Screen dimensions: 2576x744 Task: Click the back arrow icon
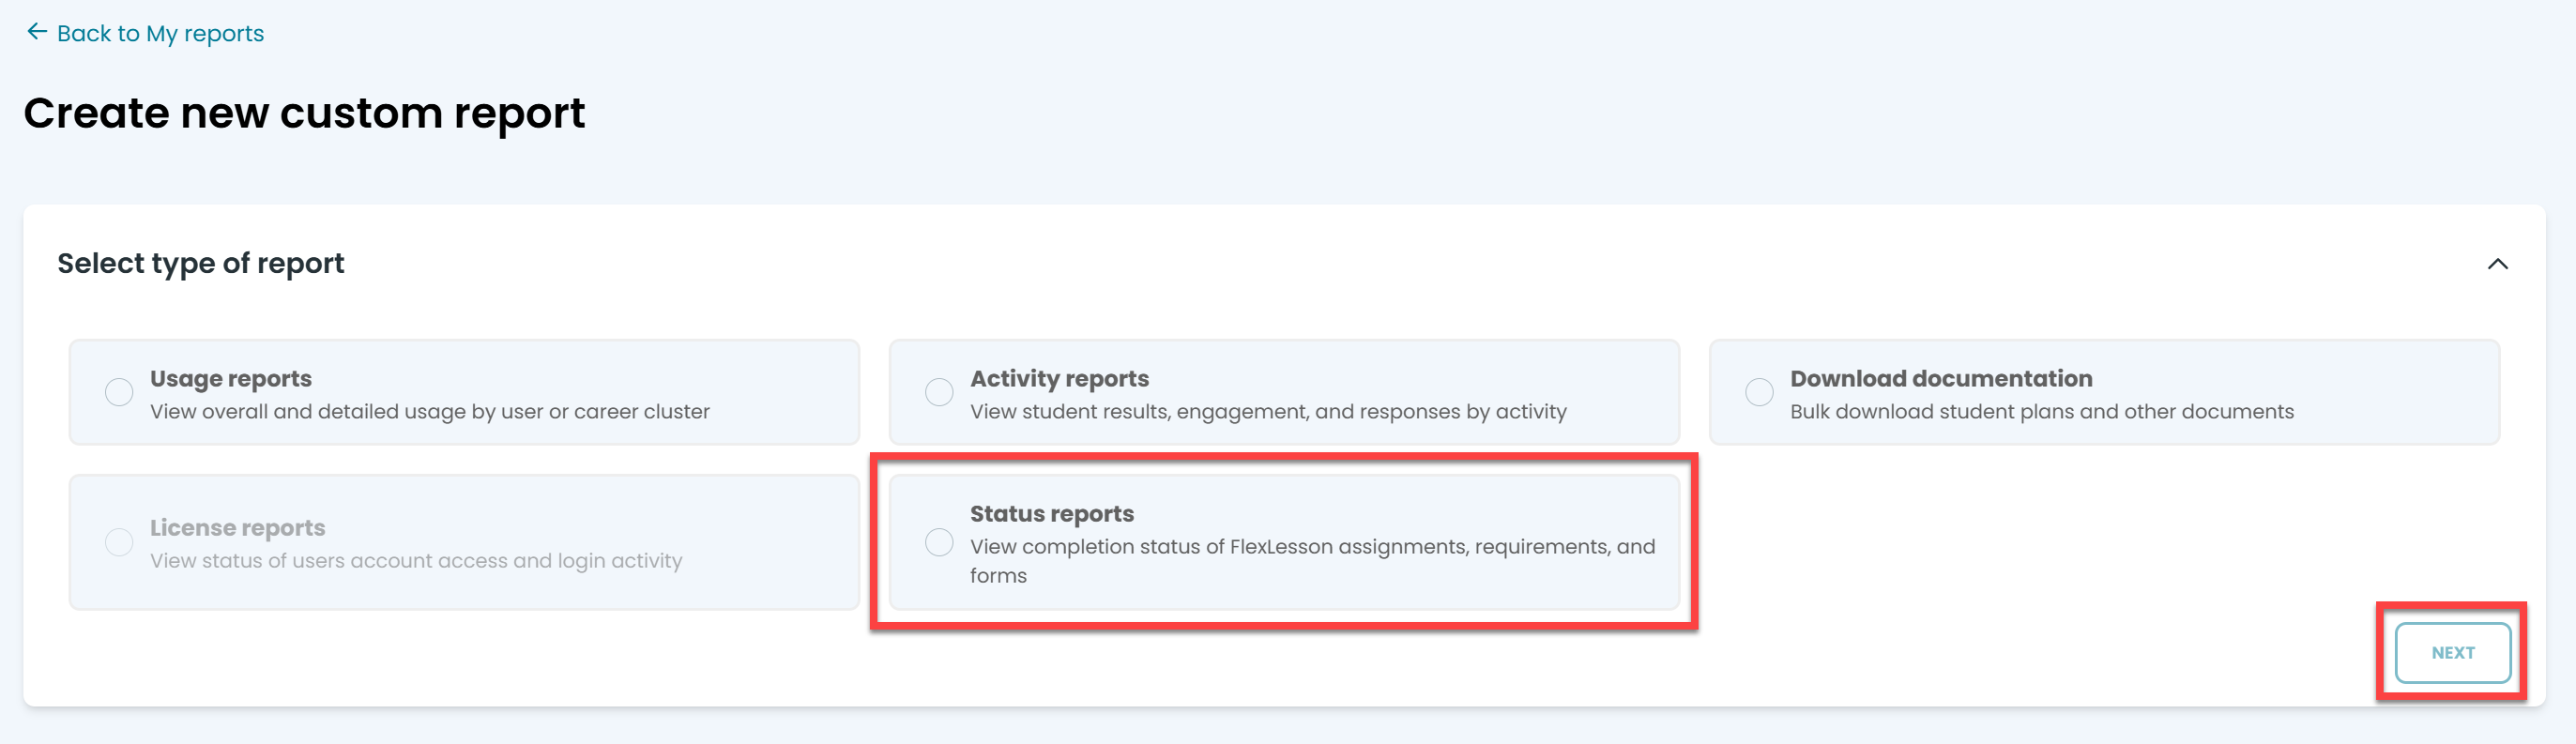coord(37,32)
